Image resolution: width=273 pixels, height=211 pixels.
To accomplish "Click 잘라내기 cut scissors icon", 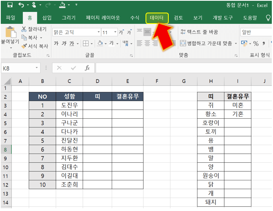I will coord(24,29).
